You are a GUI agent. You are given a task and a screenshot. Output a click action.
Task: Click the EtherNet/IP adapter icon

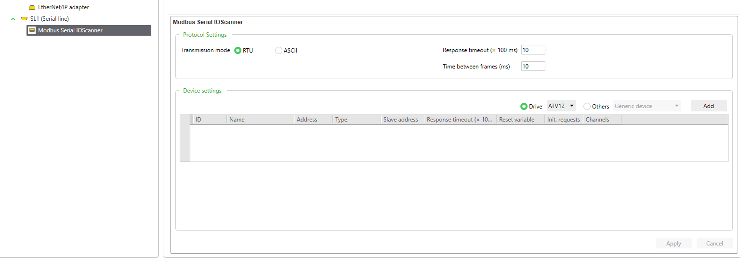[32, 8]
